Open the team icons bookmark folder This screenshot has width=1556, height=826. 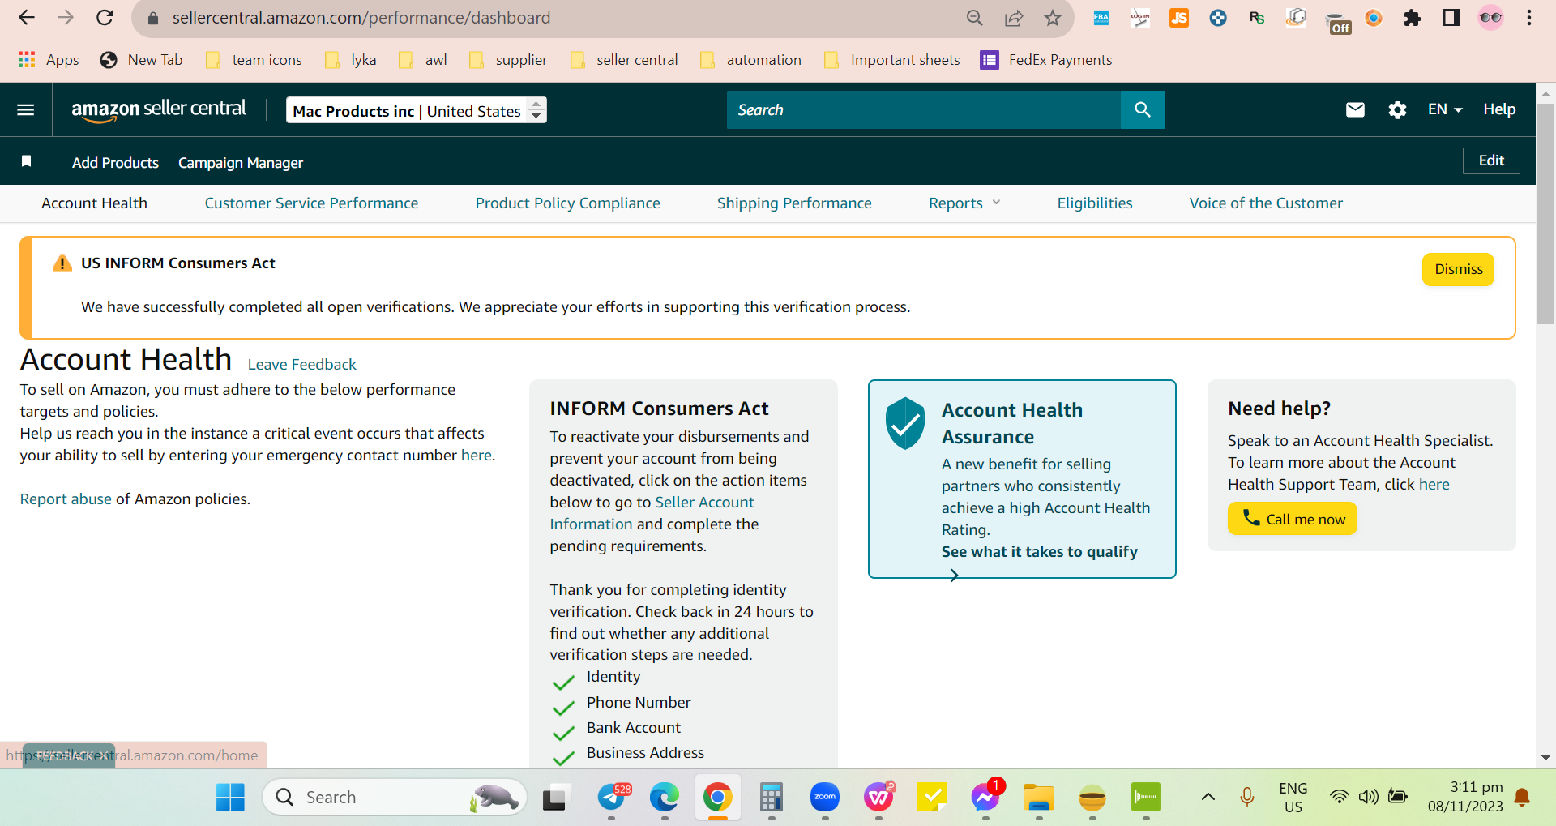254,60
